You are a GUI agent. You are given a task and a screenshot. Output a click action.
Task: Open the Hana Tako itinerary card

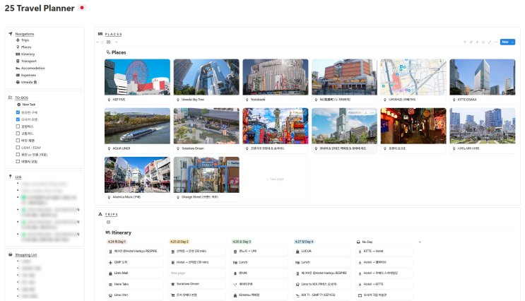click(134, 284)
